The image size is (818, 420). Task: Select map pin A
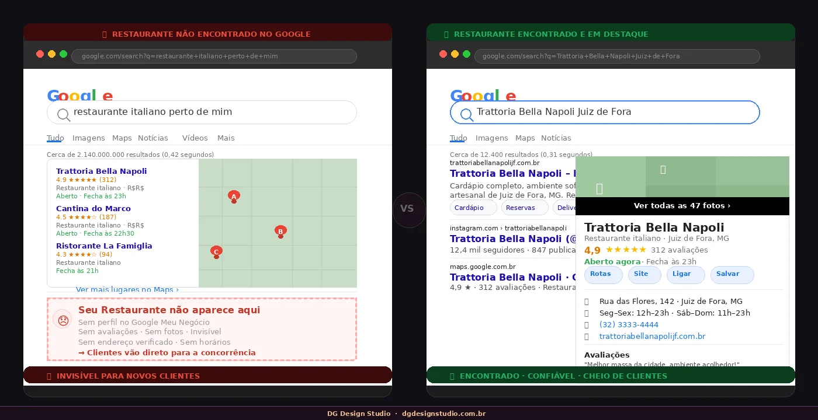pos(234,197)
